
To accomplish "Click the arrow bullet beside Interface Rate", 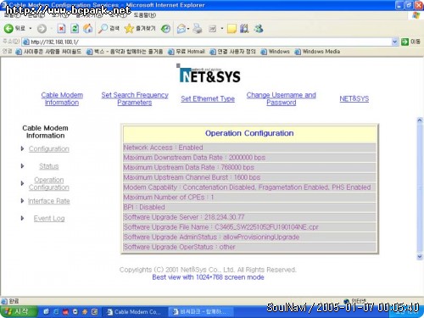I will [22, 201].
